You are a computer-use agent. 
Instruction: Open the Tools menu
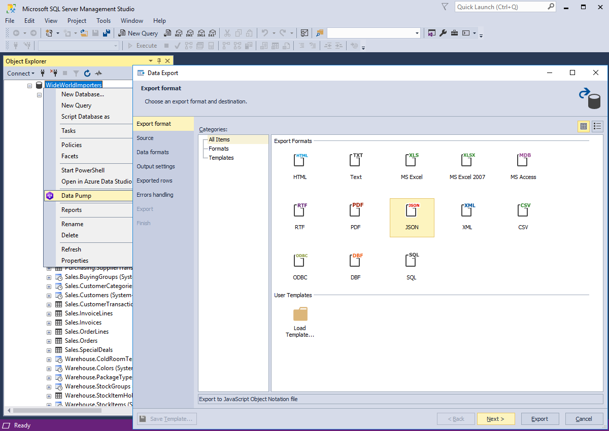click(x=104, y=21)
